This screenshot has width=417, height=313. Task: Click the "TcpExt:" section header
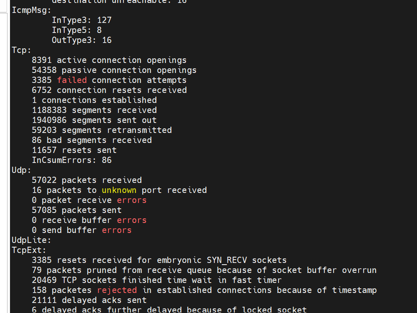point(29,250)
